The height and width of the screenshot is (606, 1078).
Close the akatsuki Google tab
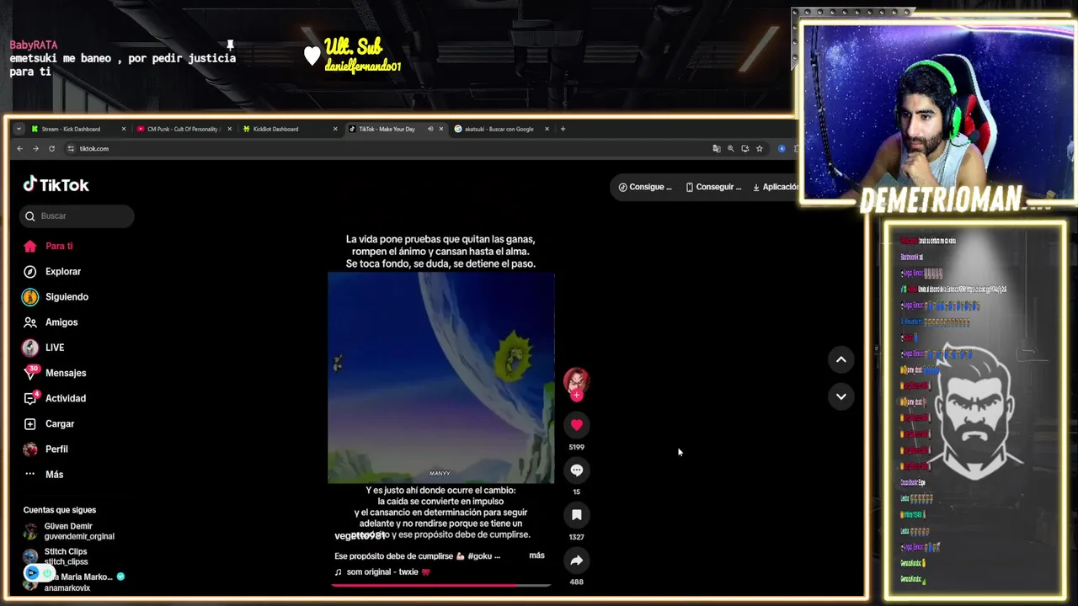pos(547,129)
